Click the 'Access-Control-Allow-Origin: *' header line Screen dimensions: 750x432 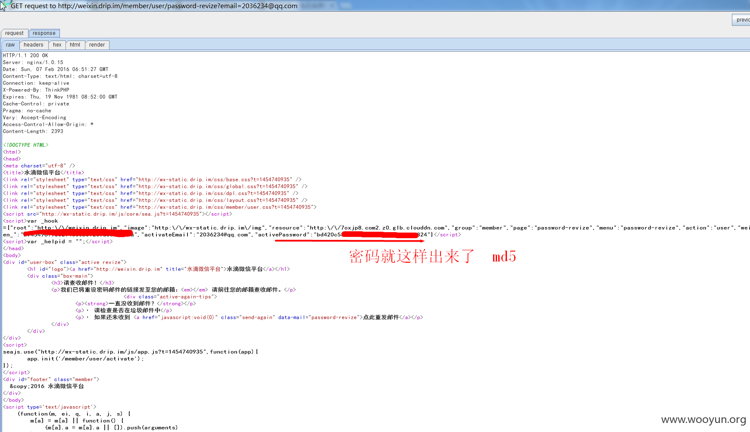coord(48,124)
